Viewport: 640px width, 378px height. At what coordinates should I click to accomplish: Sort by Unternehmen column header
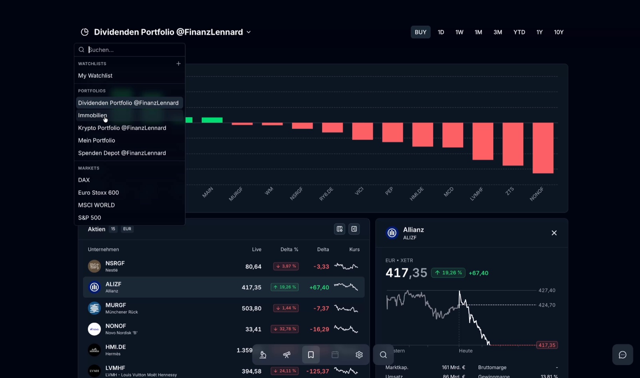[103, 249]
